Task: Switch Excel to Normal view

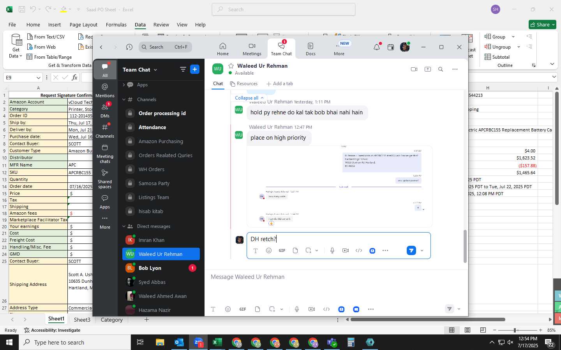Action: [x=452, y=330]
